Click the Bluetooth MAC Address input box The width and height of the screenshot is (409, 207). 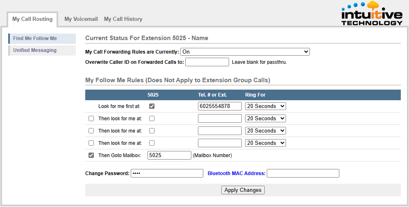click(303, 173)
